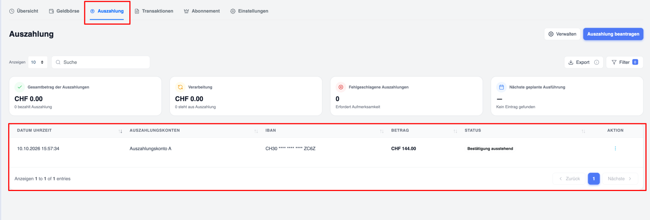Screen dimensions: 650x220
Task: Click the Auszahlungskonto A cell
Action: click(x=151, y=148)
